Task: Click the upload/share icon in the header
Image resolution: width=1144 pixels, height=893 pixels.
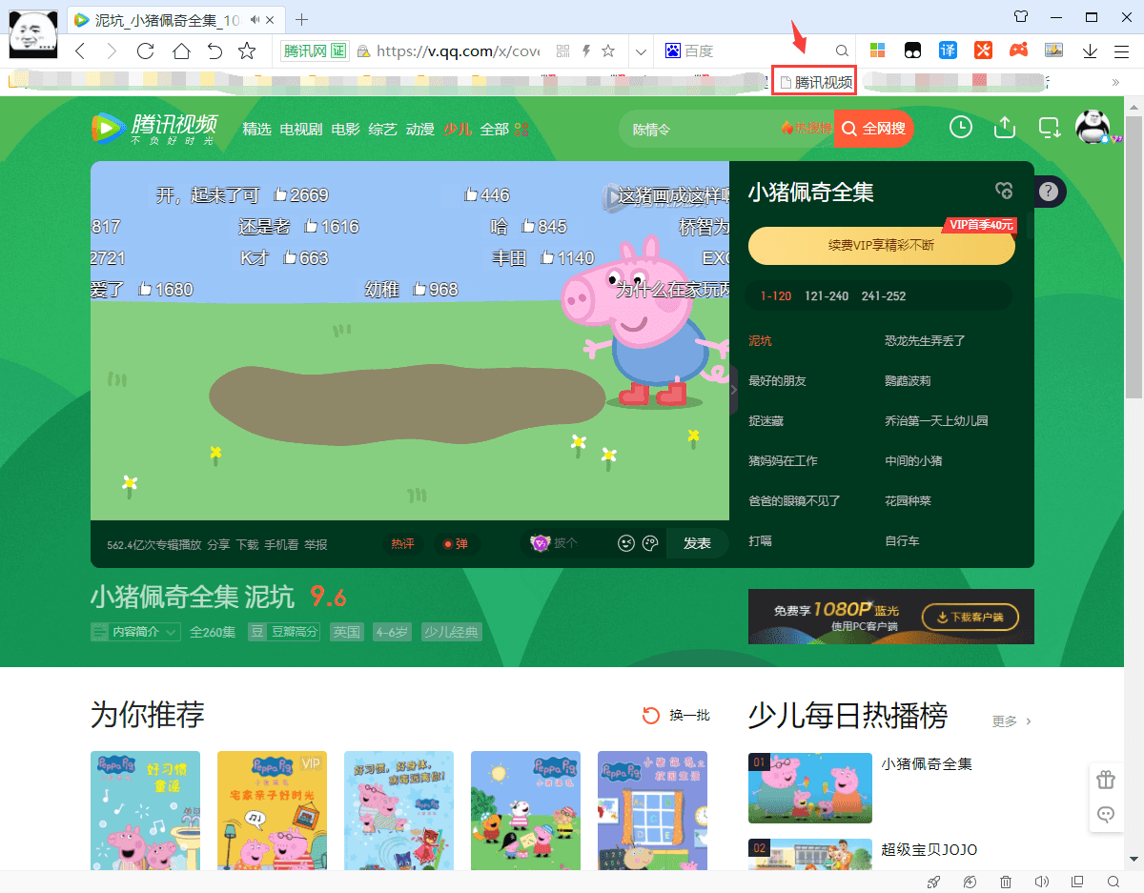Action: click(1004, 126)
